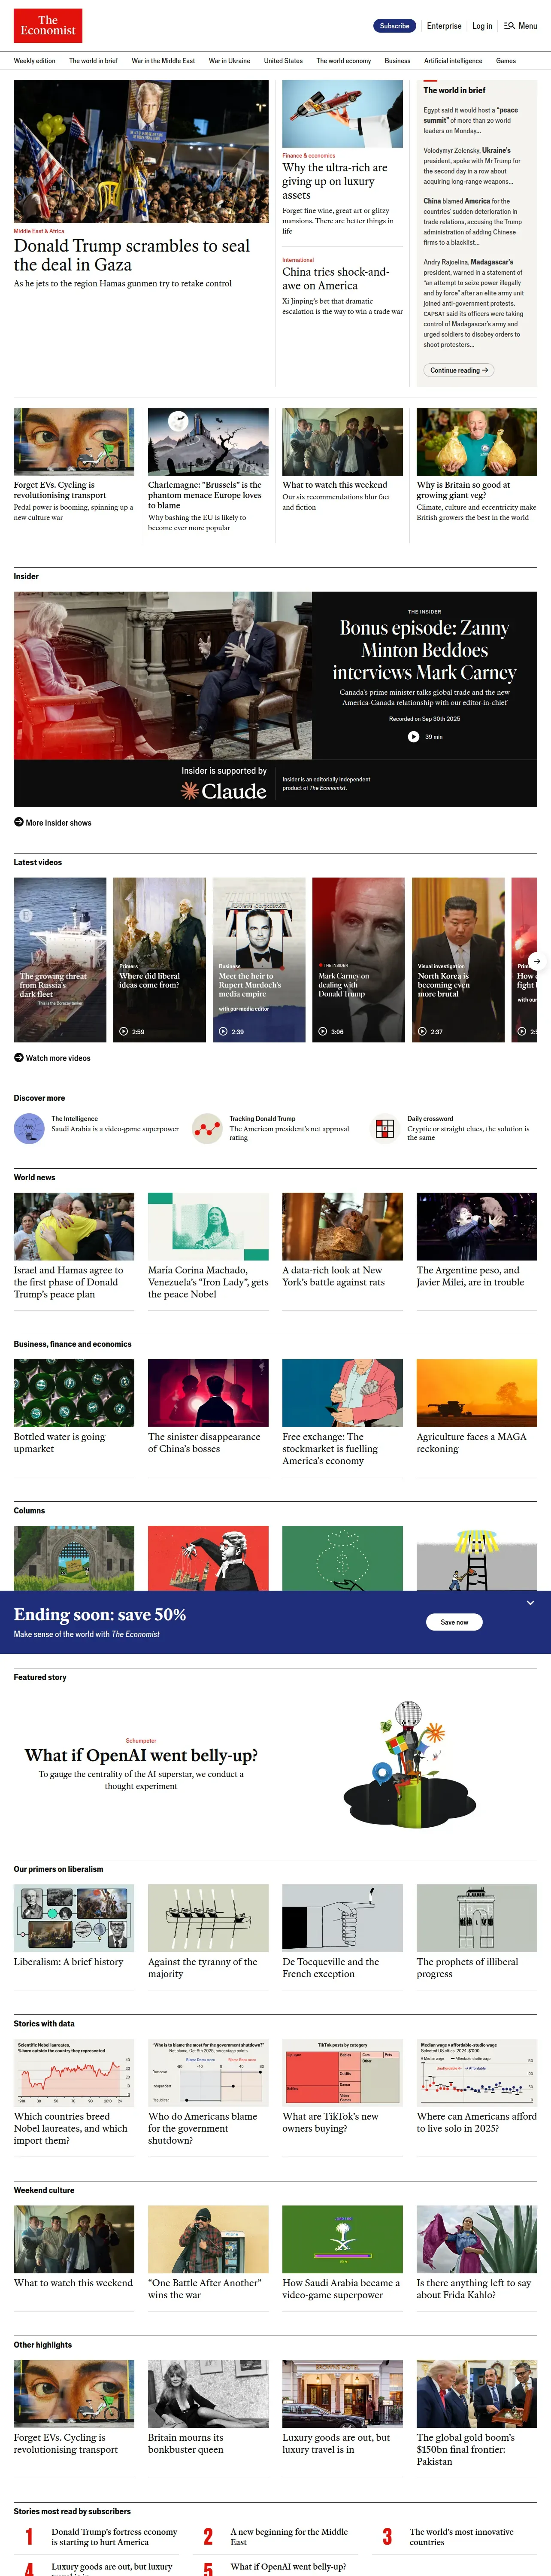Screen dimensions: 551x2576
Task: Go to War in the Middle East section
Action: click(x=163, y=61)
